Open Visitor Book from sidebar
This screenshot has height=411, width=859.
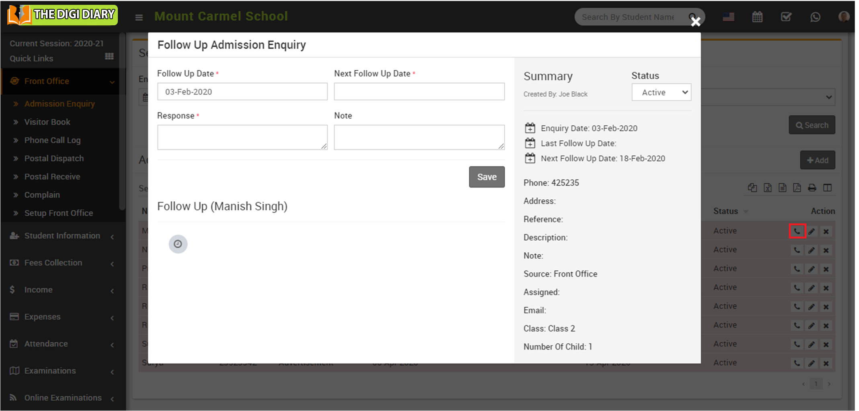tap(47, 122)
